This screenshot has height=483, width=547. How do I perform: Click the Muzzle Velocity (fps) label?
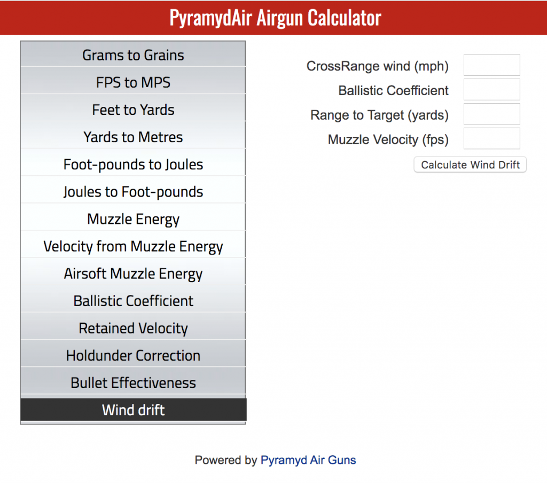(388, 139)
